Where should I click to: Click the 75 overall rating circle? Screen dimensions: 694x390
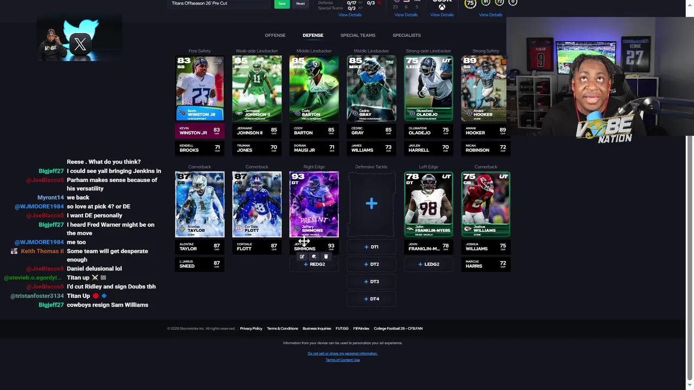470,3
